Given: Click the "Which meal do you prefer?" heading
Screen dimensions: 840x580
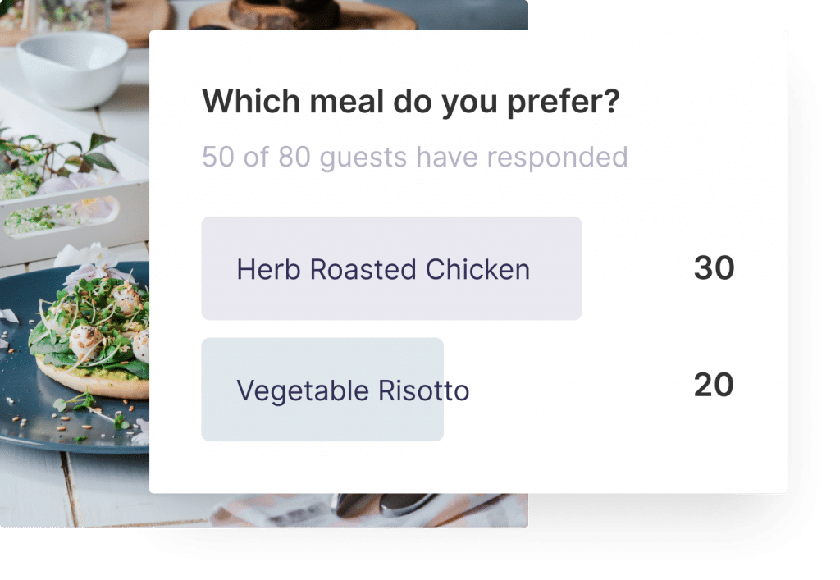Looking at the screenshot, I should tap(411, 103).
